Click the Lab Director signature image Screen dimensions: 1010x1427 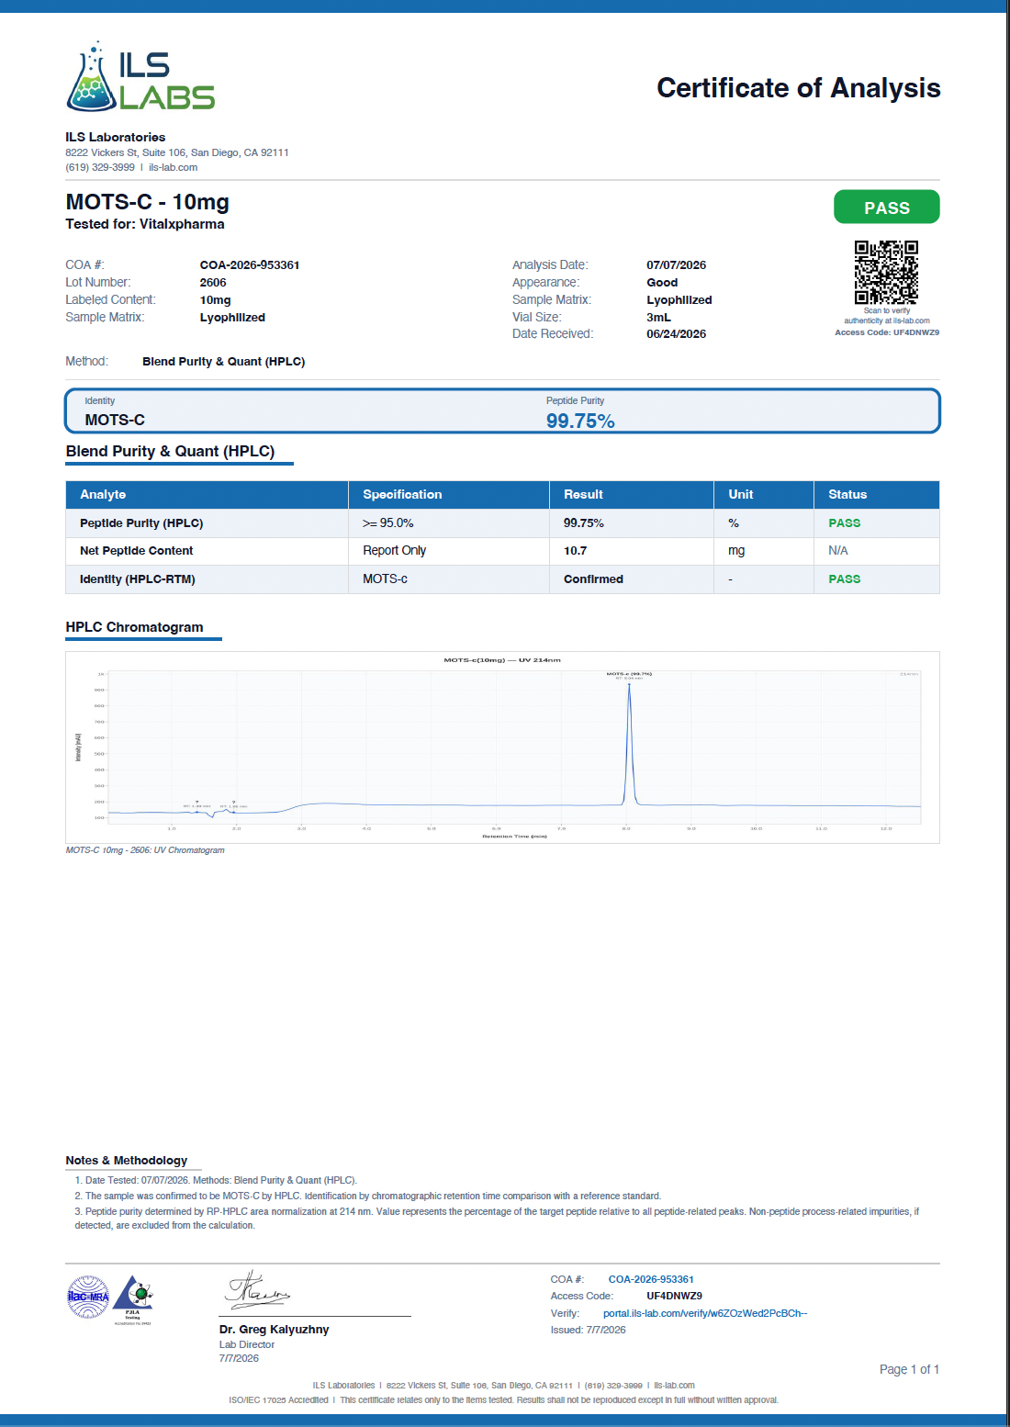[x=258, y=1289]
